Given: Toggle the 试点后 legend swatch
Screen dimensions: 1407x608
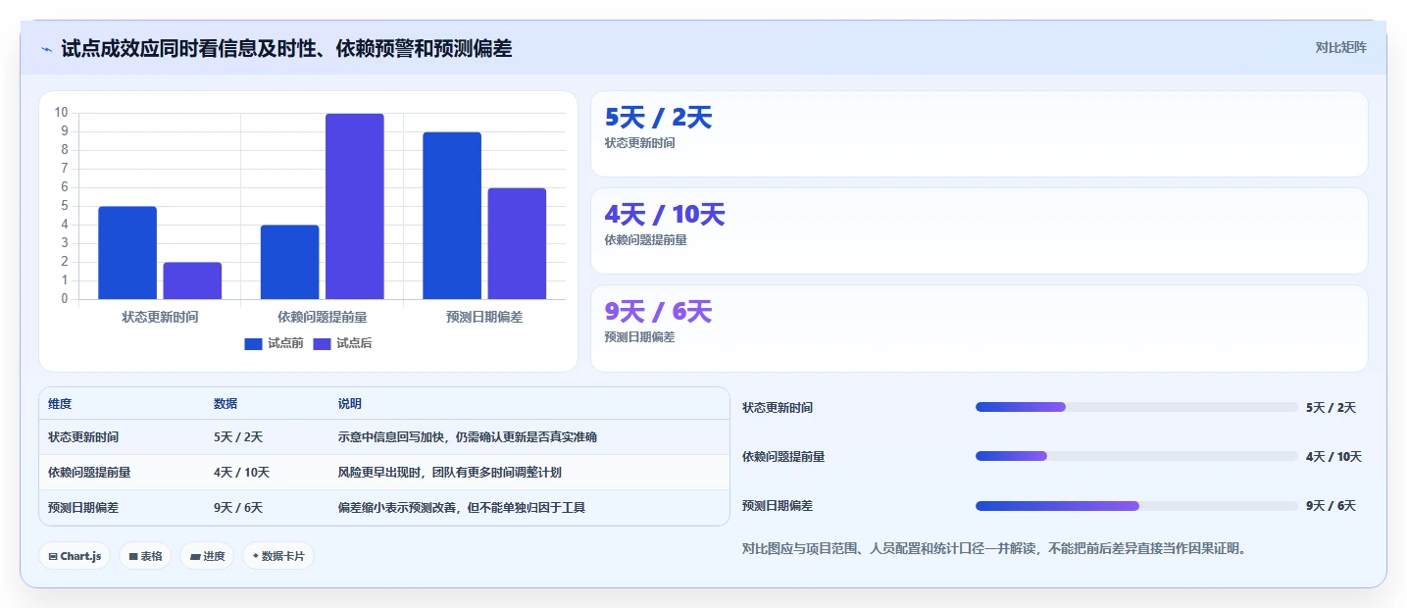Looking at the screenshot, I should tap(322, 343).
